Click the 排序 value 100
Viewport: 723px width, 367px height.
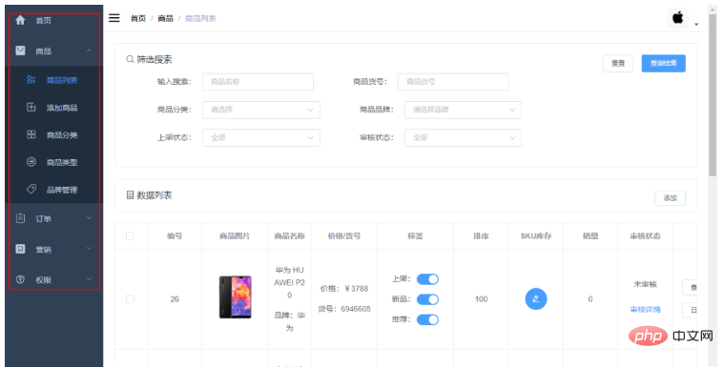click(x=481, y=298)
